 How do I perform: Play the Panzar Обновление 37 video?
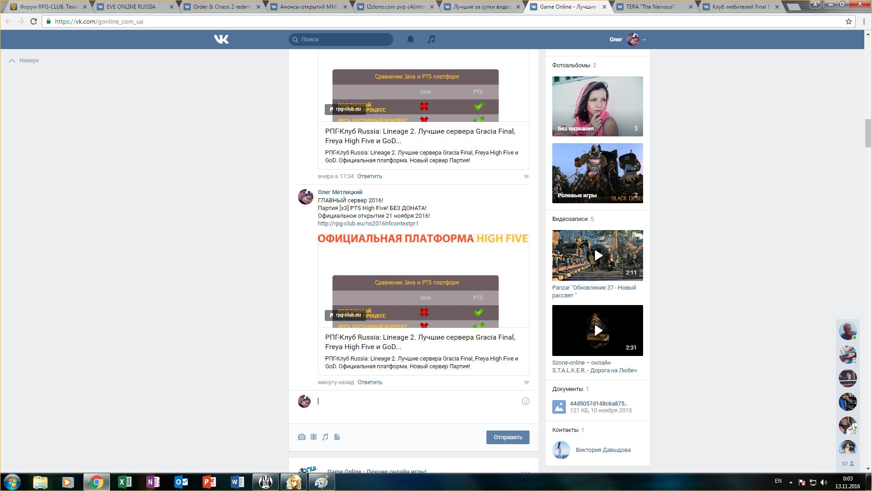[x=598, y=256]
